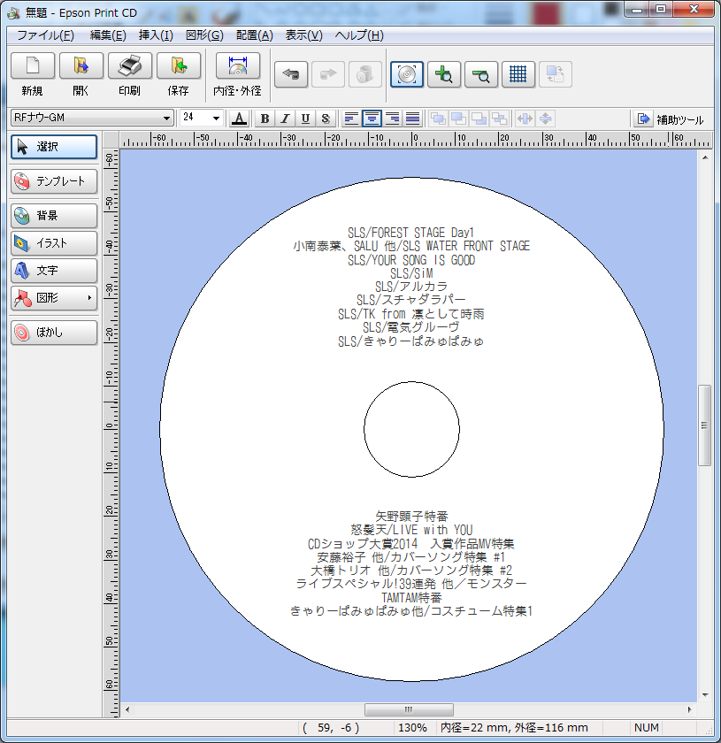Set text alignment to right

tap(392, 118)
